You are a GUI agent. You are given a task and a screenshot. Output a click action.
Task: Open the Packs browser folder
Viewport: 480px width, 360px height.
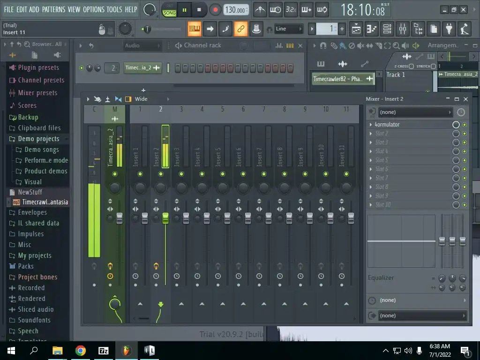(x=26, y=266)
